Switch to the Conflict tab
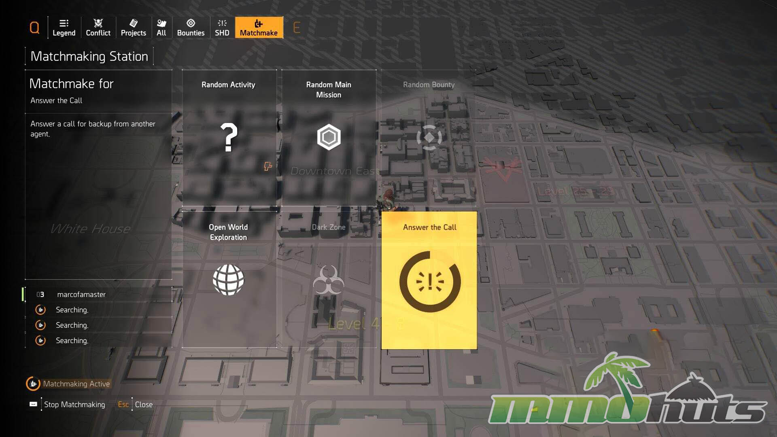This screenshot has width=777, height=437. click(98, 28)
